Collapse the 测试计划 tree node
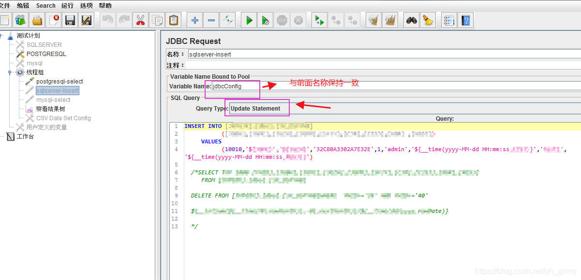The width and height of the screenshot is (581, 280). click(x=1, y=35)
